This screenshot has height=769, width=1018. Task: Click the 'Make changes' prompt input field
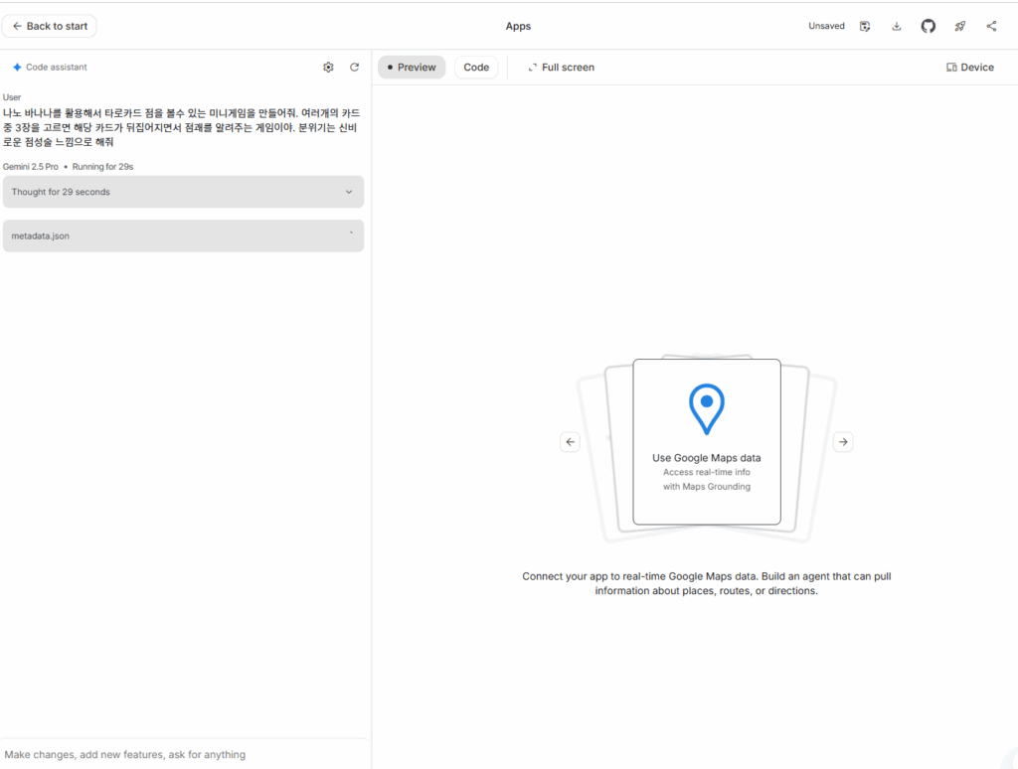click(x=184, y=754)
